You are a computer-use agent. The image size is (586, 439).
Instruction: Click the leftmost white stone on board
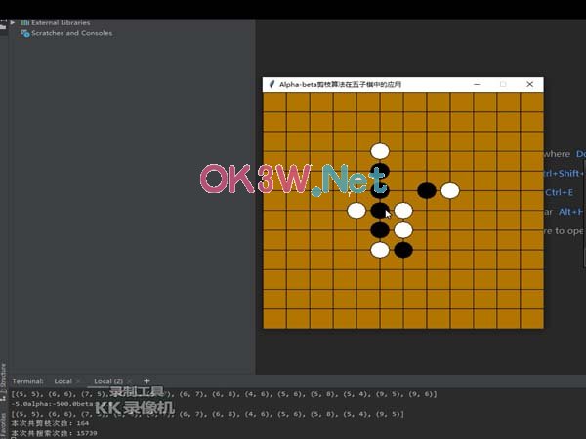pyautogui.click(x=356, y=210)
